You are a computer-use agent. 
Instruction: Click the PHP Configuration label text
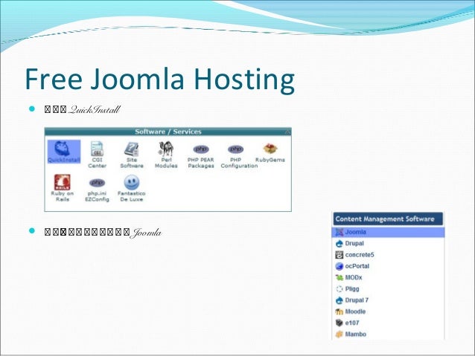coord(239,163)
